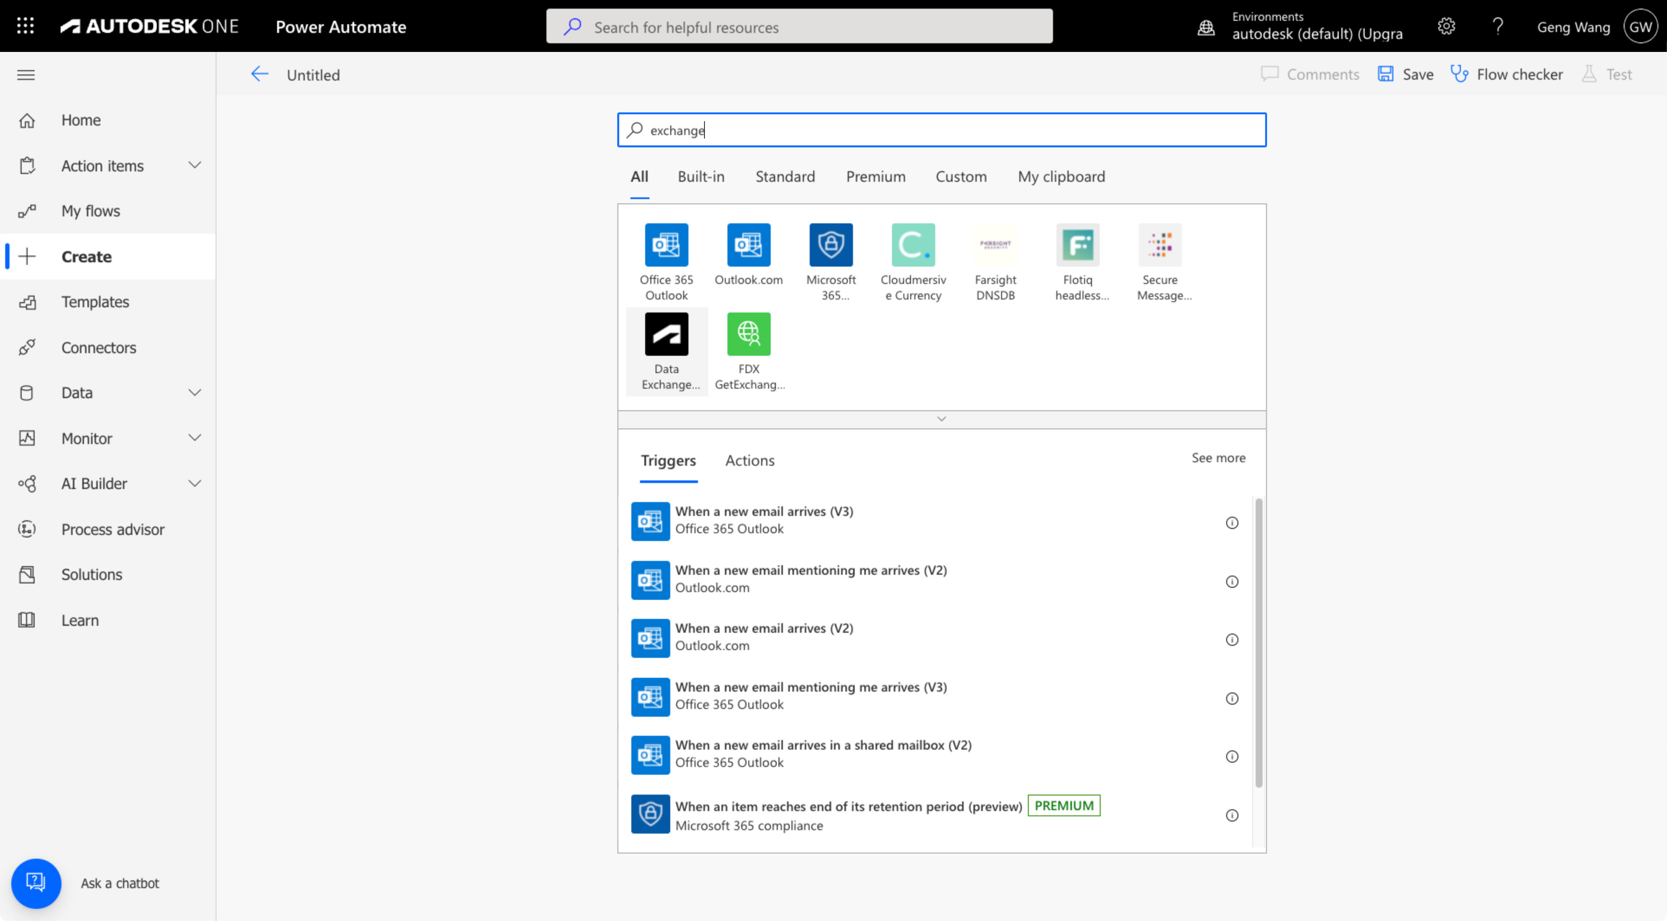The image size is (1667, 921).
Task: Open the app launcher waffle icon
Action: pos(25,26)
